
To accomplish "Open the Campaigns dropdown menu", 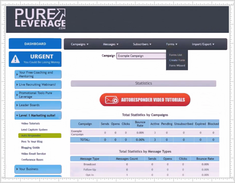I will [x=80, y=44].
